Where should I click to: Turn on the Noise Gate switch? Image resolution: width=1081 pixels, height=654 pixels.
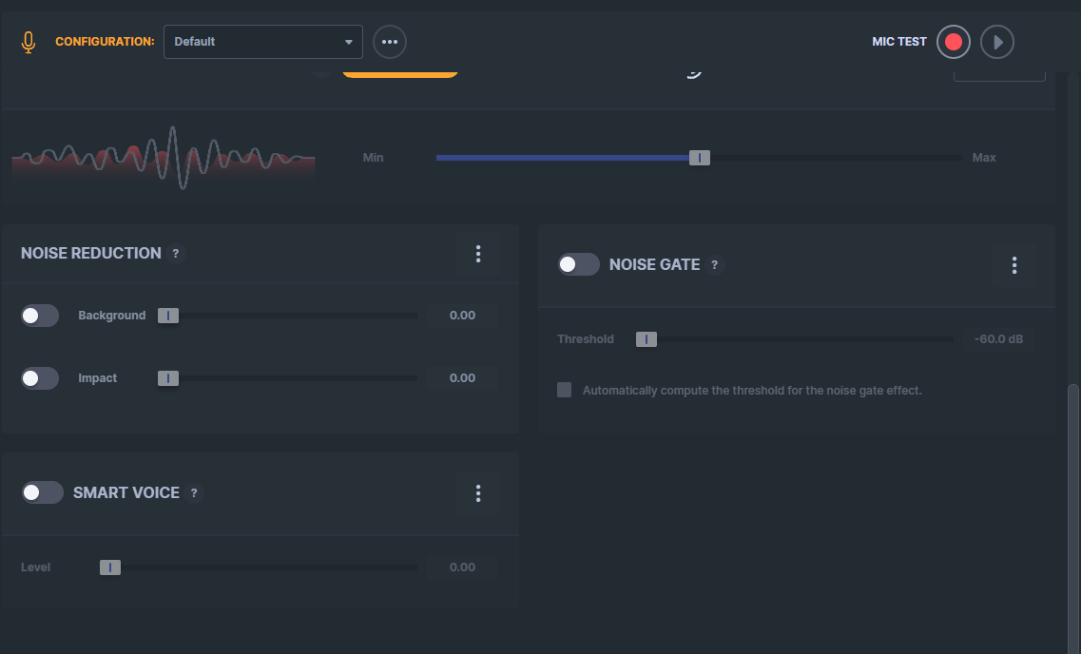tap(578, 264)
